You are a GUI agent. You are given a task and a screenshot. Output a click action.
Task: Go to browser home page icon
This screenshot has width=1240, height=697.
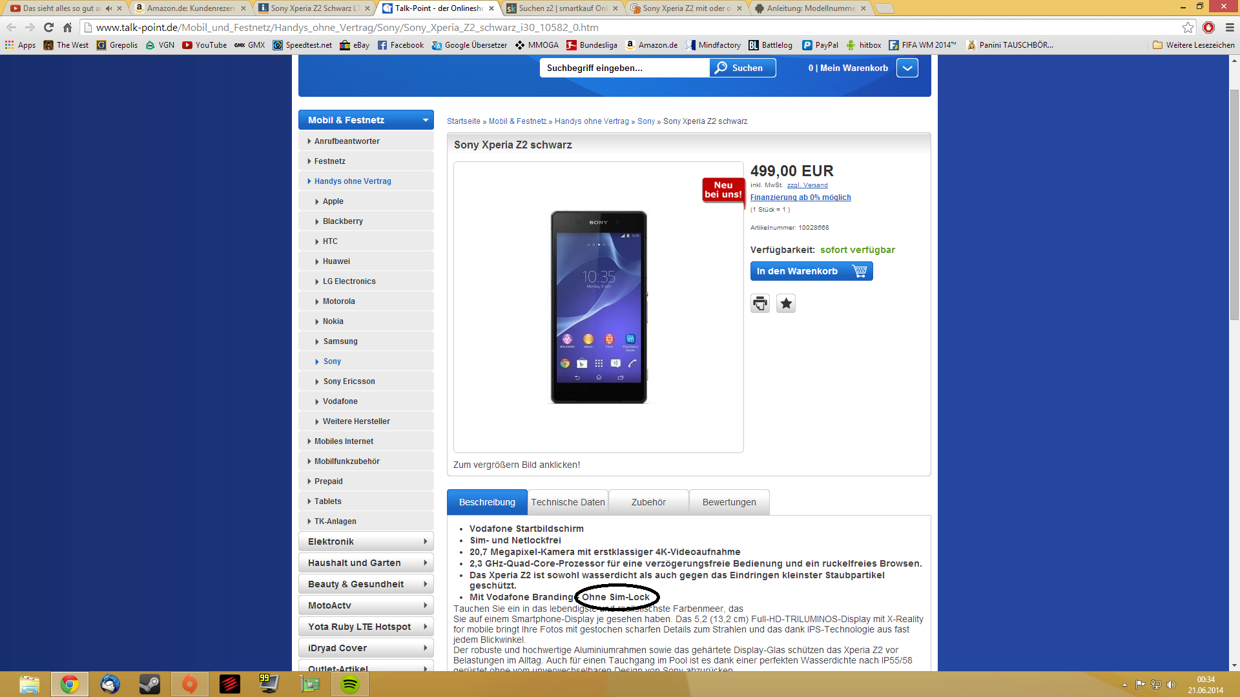[x=67, y=27]
